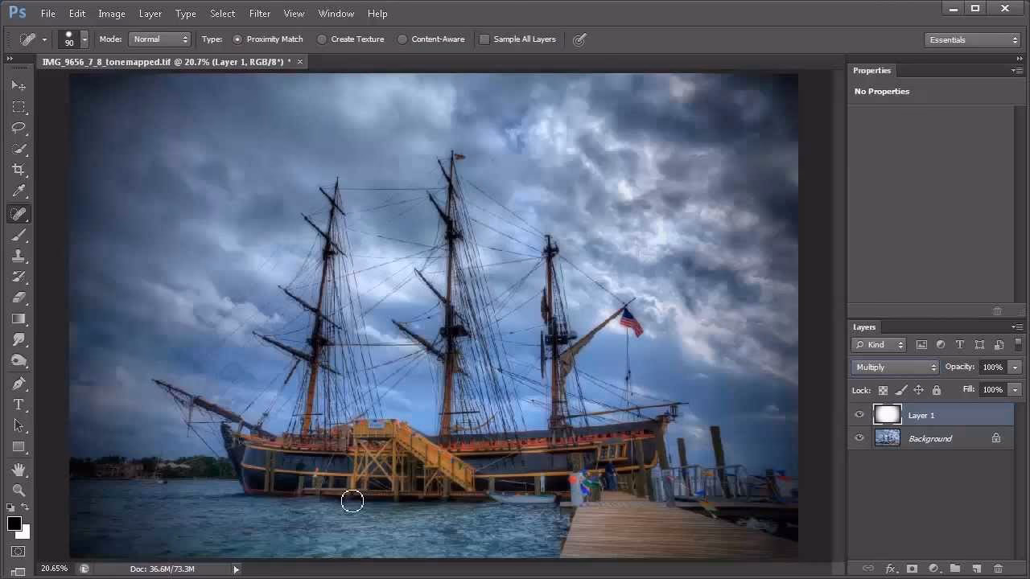Activate the Clone Stamp tool

tap(19, 256)
